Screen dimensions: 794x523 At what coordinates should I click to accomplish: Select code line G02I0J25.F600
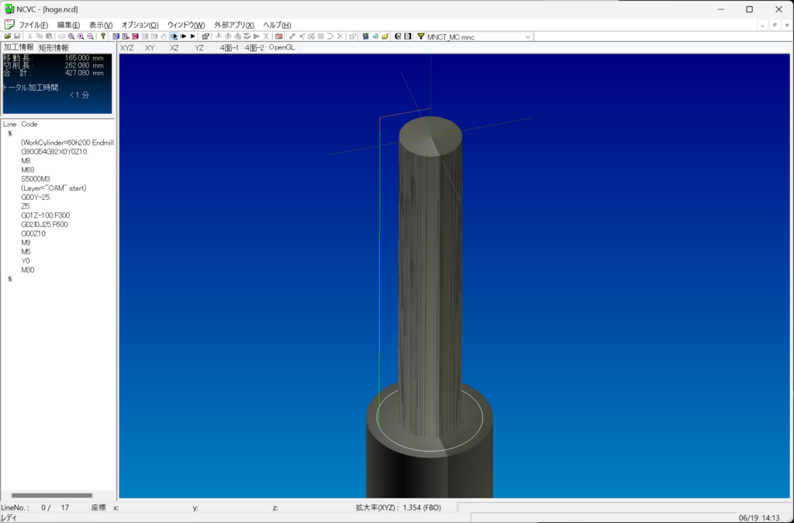pos(44,225)
